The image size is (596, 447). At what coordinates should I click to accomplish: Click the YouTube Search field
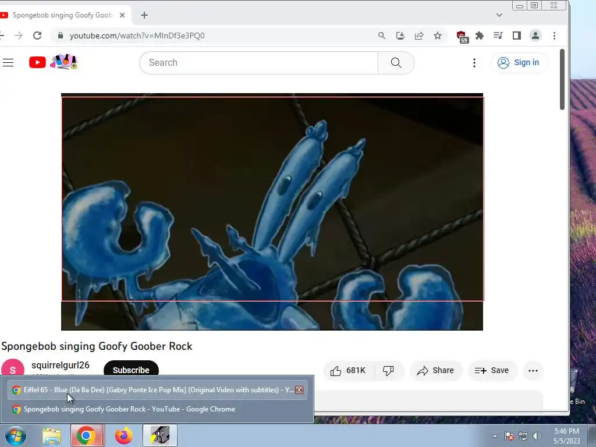tap(259, 63)
